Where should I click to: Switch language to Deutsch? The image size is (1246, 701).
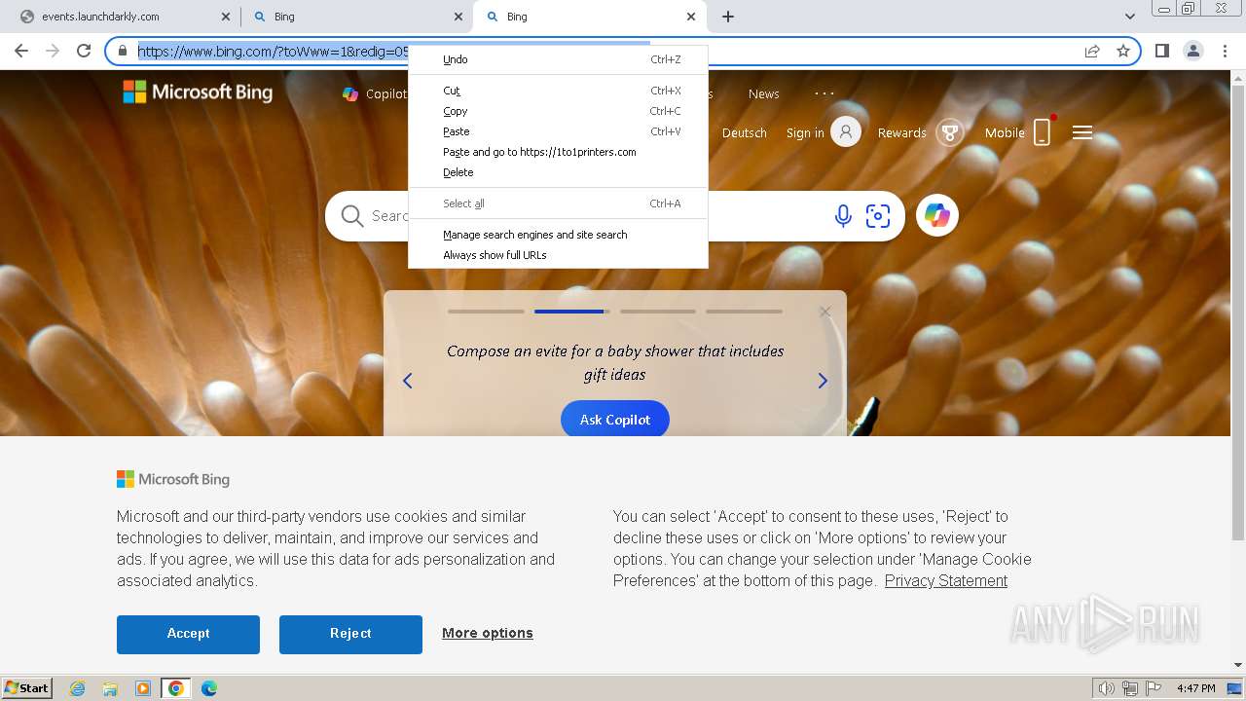(x=745, y=132)
